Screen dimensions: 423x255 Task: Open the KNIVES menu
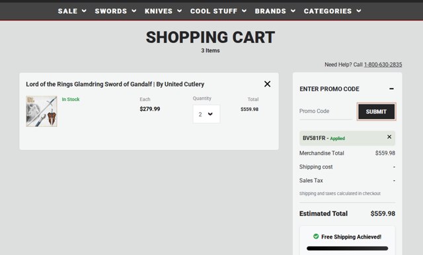click(163, 11)
